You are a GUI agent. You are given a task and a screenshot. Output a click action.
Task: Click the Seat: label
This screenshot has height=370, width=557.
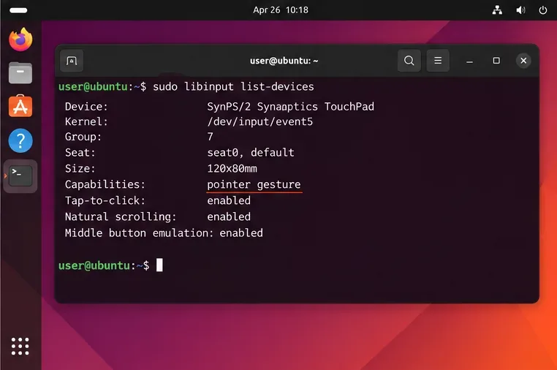(x=80, y=153)
